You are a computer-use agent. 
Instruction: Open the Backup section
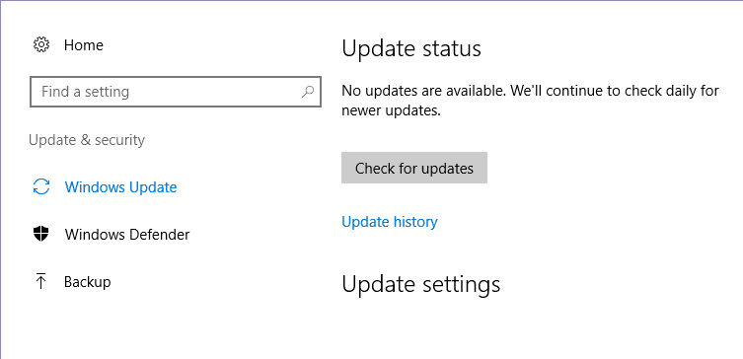pyautogui.click(x=87, y=282)
